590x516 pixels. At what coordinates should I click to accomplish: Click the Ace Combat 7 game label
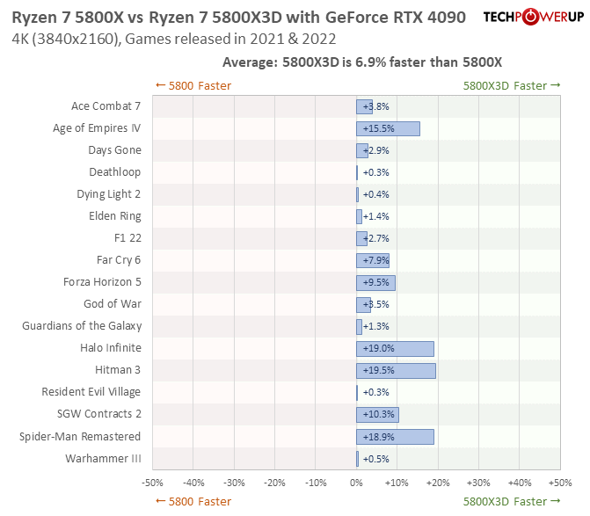click(106, 106)
